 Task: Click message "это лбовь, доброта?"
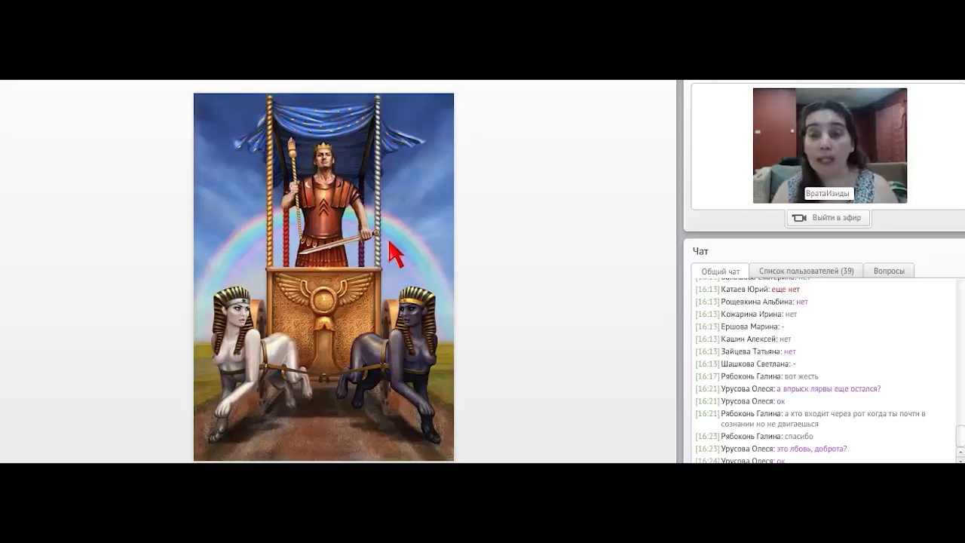coord(811,449)
